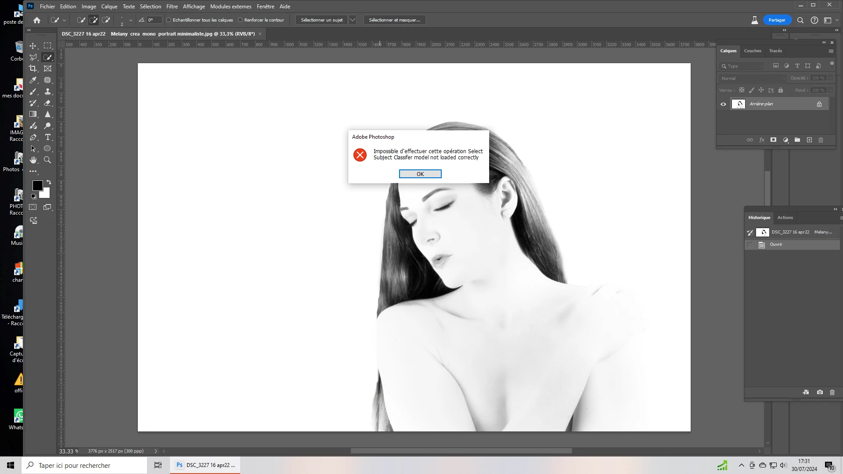The height and width of the screenshot is (474, 843).
Task: Enable Echantillonner tous les calques checkbox
Action: 169,20
